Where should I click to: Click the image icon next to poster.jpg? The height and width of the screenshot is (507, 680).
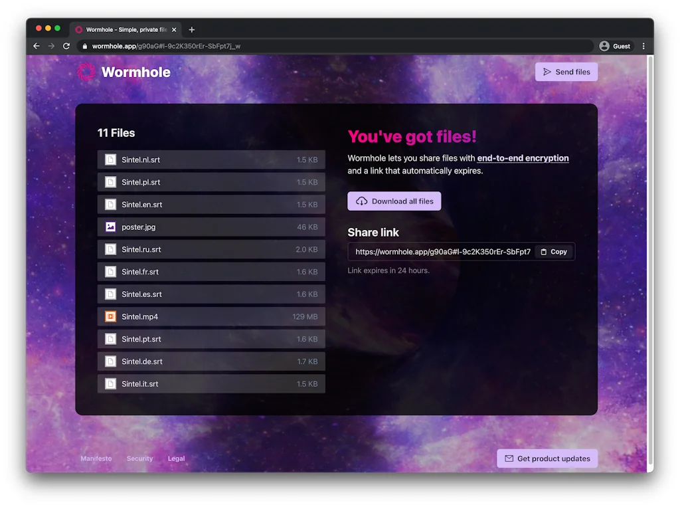click(x=110, y=227)
